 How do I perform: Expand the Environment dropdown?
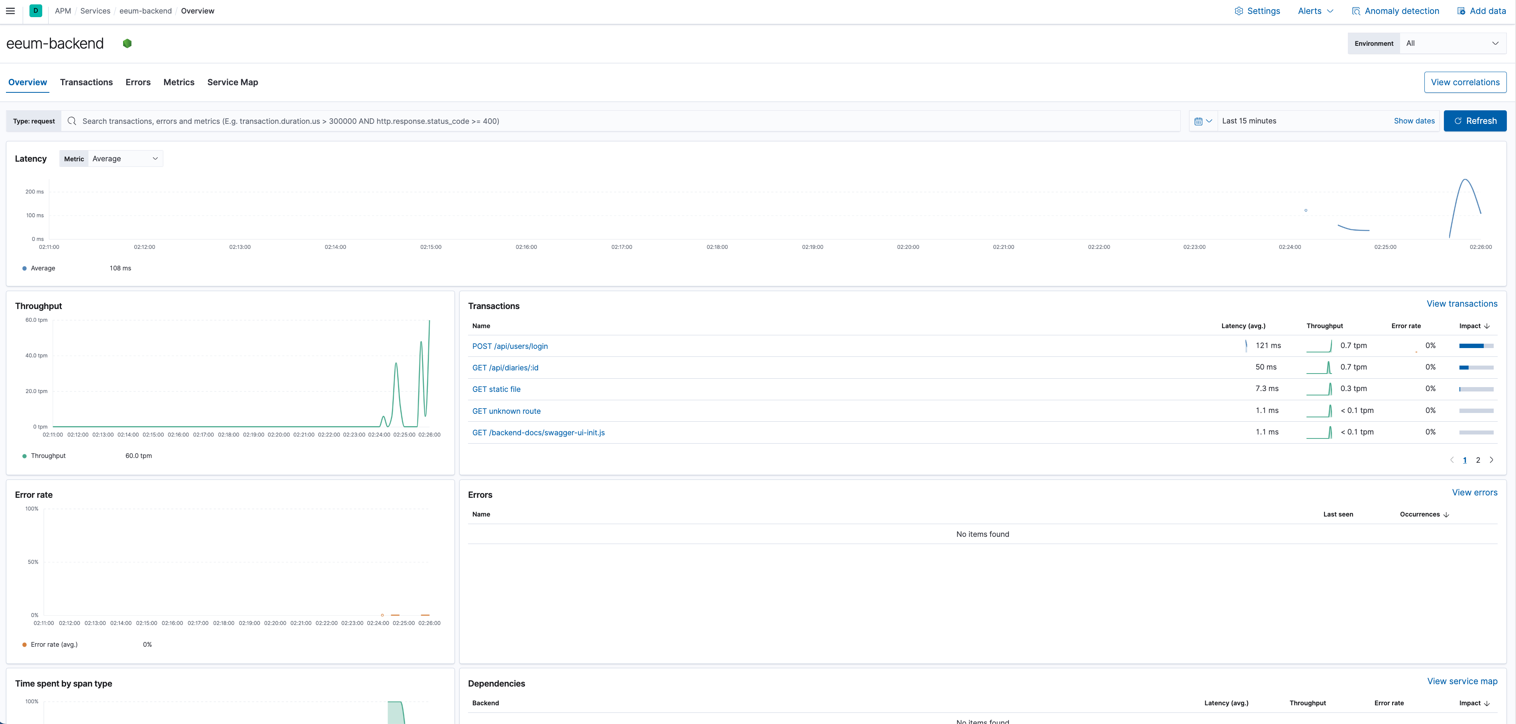(1452, 43)
